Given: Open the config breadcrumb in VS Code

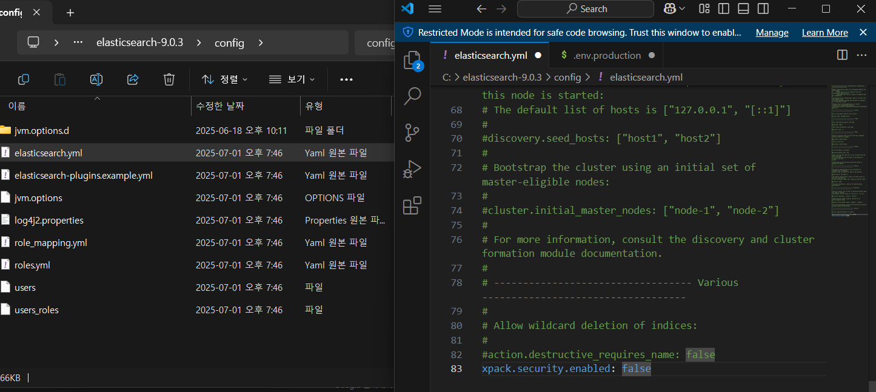Looking at the screenshot, I should 567,77.
